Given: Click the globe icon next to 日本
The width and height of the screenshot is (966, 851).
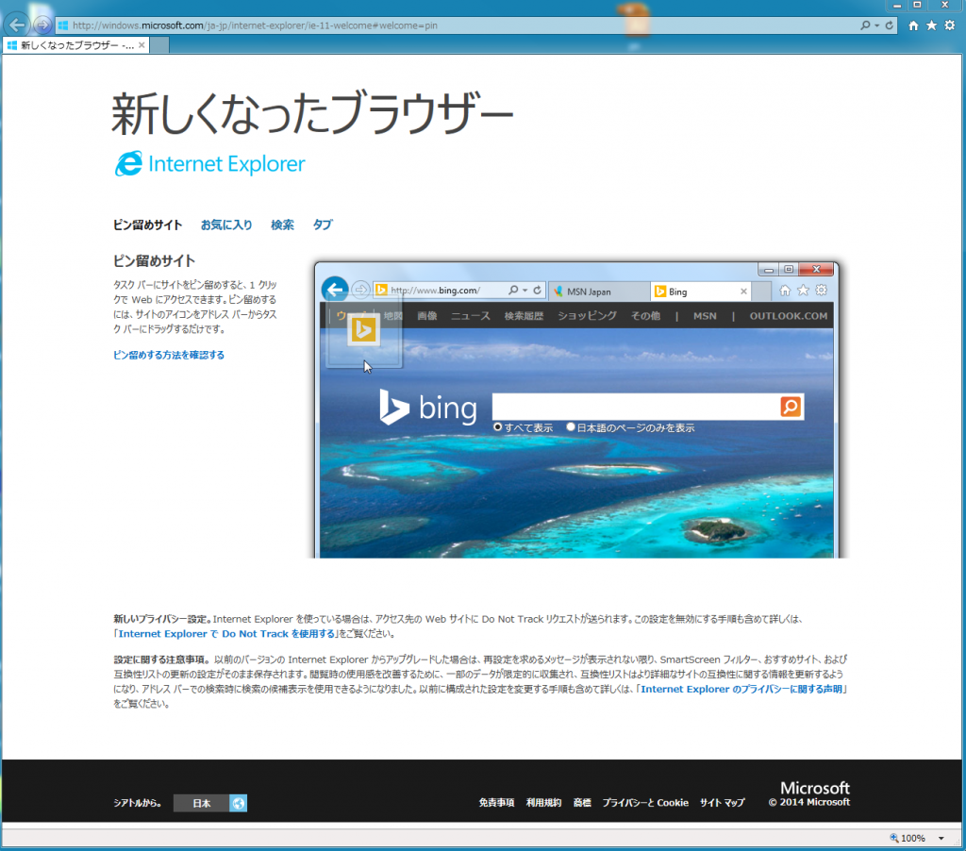Looking at the screenshot, I should pos(239,803).
